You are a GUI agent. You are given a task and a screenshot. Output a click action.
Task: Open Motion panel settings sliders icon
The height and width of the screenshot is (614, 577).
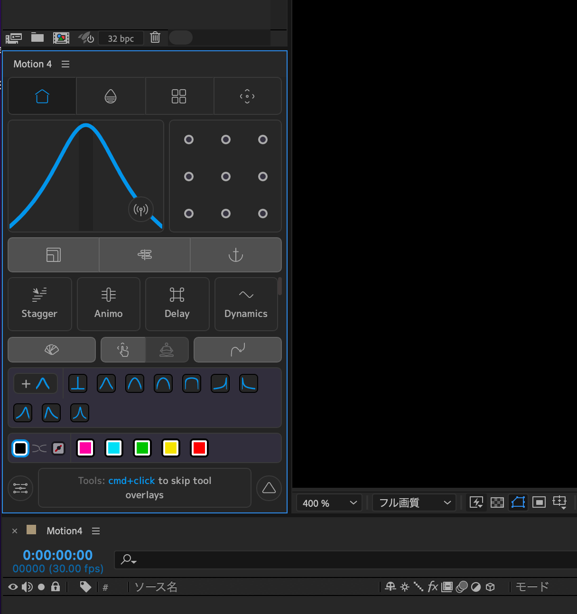(20, 488)
